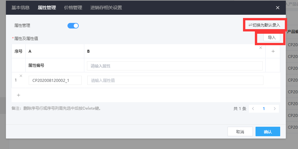Image resolution: width=298 pixels, height=149 pixels.
Task: Confirm with the 确认 button
Action: pos(268,132)
